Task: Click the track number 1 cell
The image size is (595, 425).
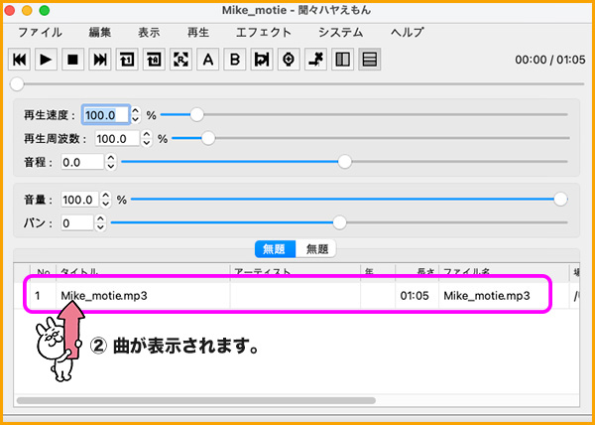Action: 44,295
